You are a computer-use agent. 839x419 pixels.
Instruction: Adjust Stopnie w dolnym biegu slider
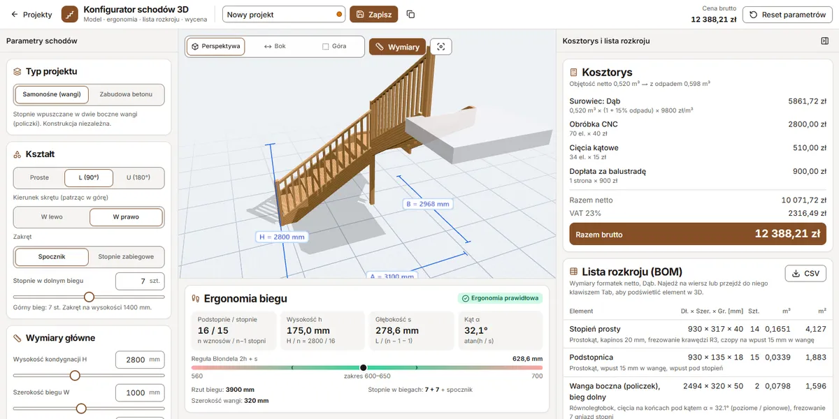pyautogui.click(x=89, y=297)
